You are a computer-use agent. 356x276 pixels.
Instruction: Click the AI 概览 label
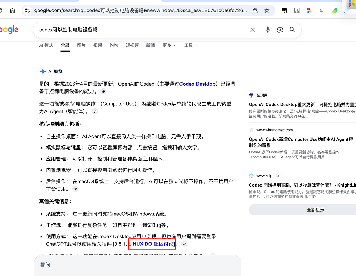click(55, 72)
